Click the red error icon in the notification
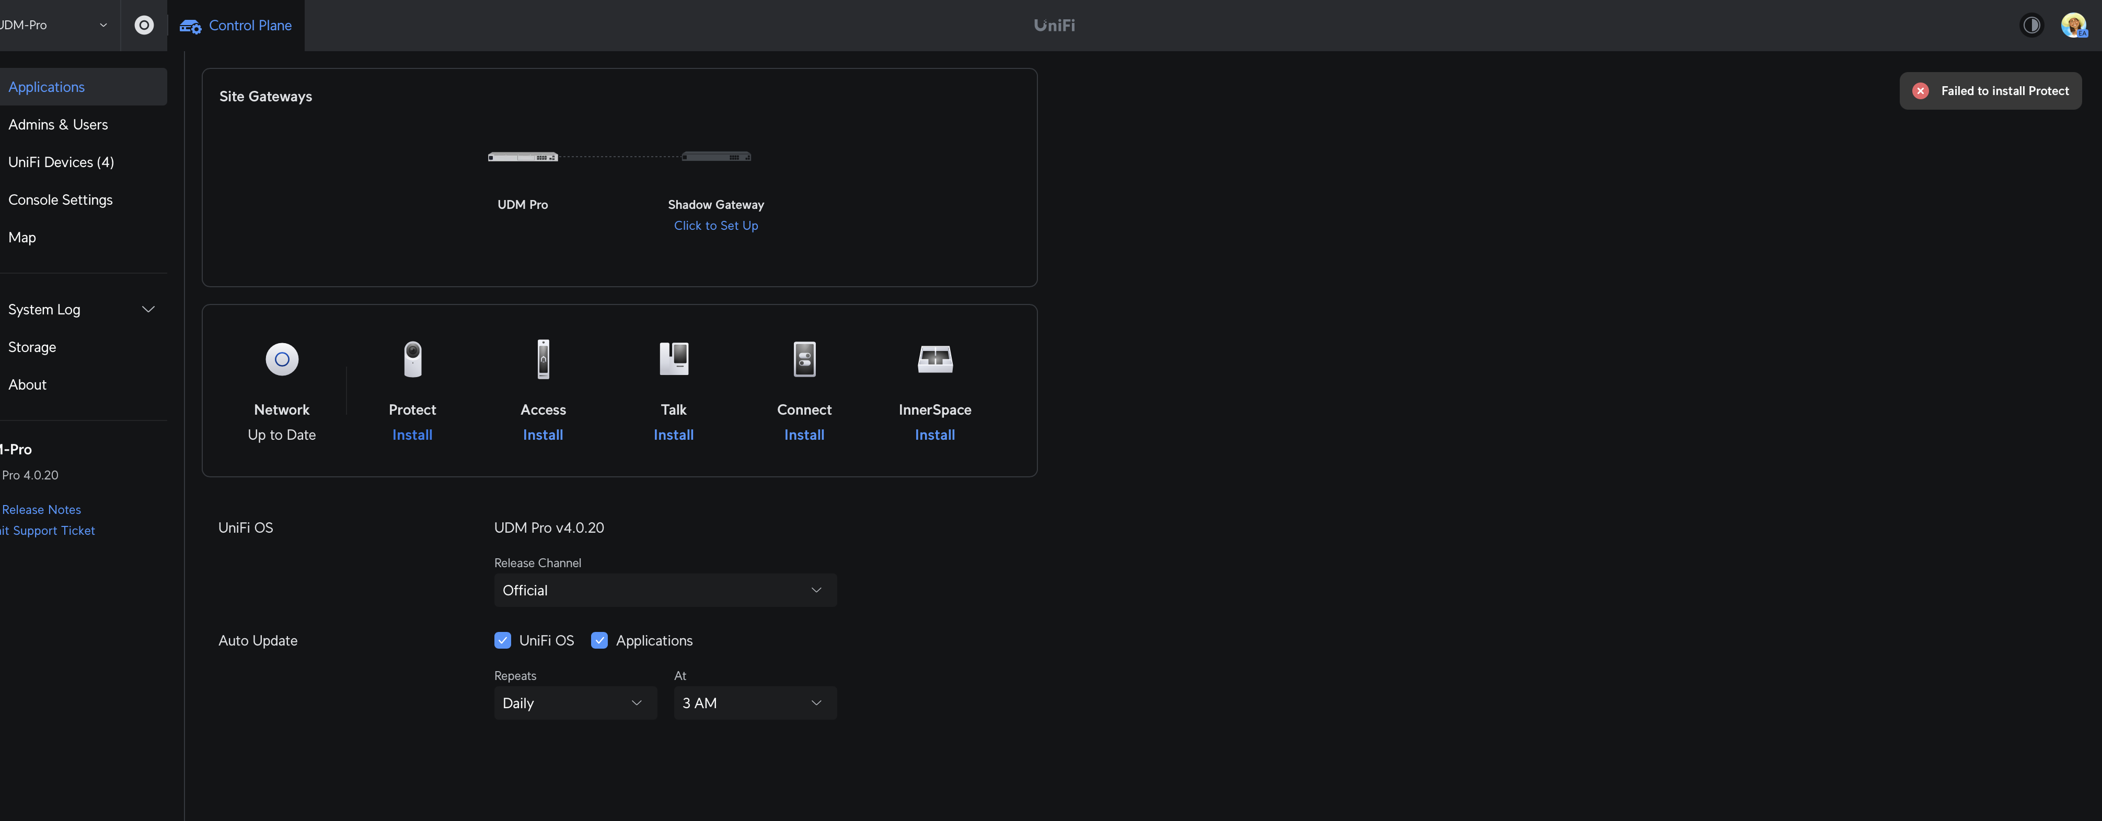The image size is (2102, 821). click(1921, 90)
